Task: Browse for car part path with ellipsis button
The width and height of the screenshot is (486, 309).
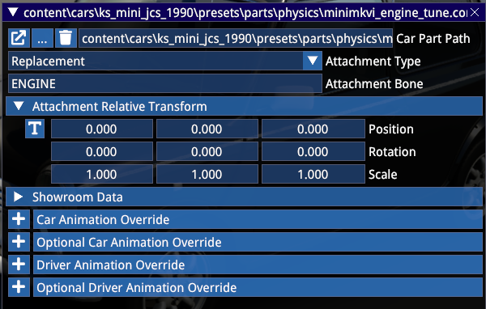Action: point(42,38)
